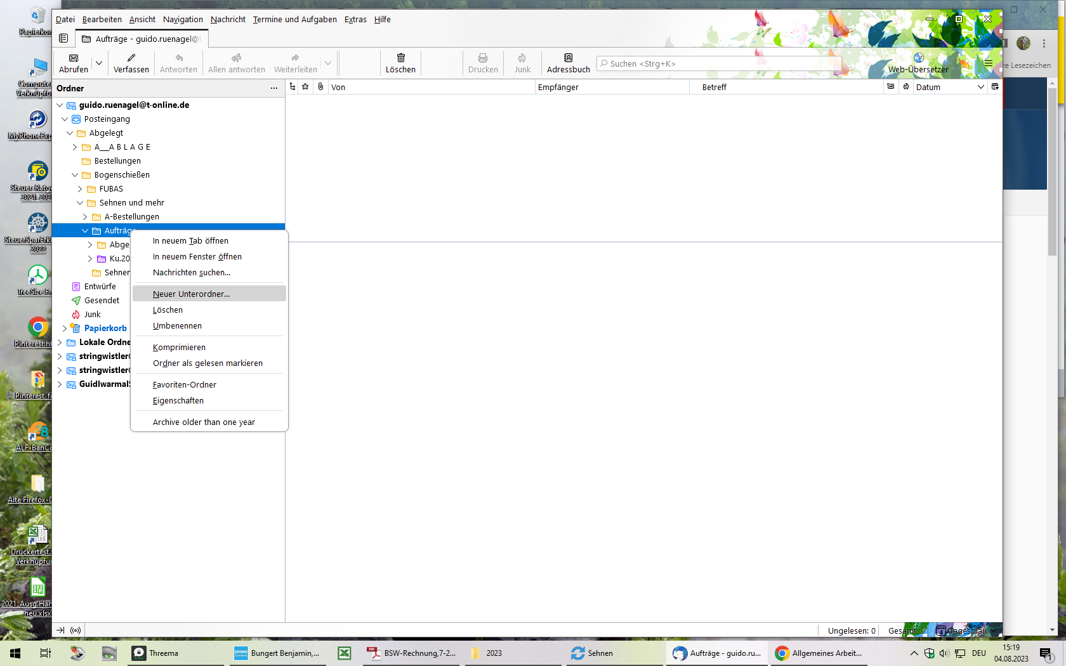Click 'Ordner als gelesen markieren' entry

click(209, 363)
